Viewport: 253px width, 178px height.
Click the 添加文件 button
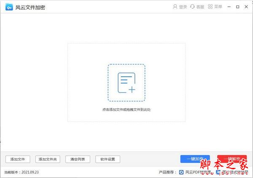[18, 159]
